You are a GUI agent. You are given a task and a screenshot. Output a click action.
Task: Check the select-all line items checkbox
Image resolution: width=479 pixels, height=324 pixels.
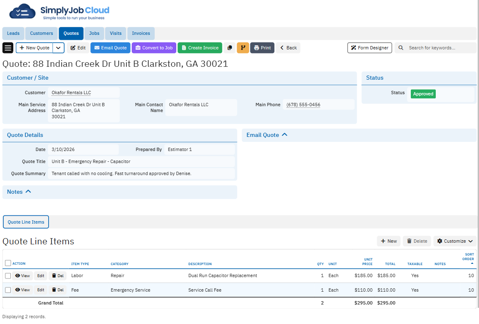point(8,263)
